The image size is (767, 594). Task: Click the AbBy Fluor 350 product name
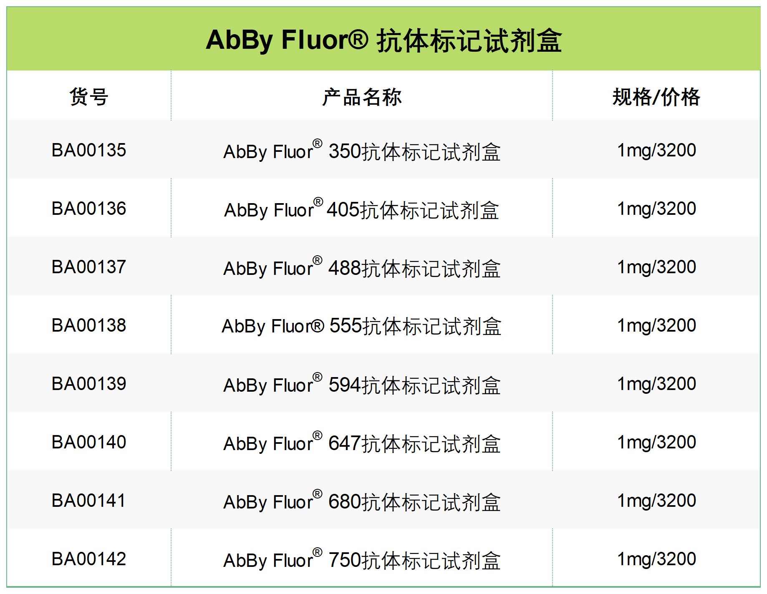point(362,151)
